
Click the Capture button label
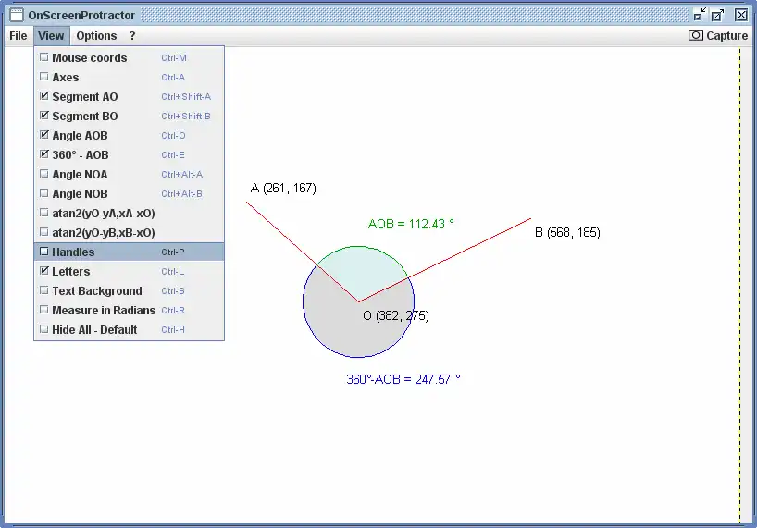point(726,36)
